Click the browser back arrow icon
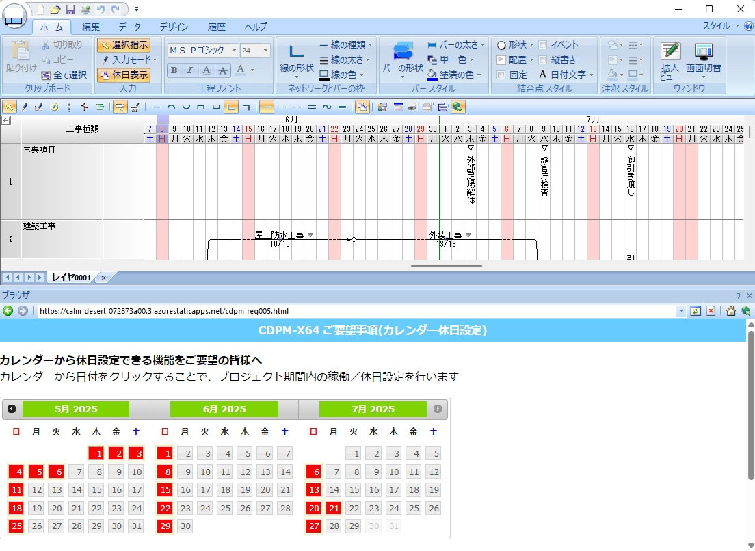 8,311
